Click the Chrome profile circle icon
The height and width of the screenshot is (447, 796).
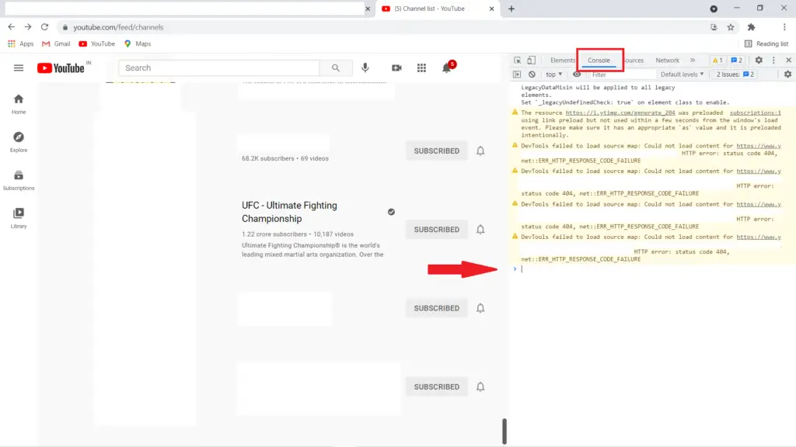[714, 9]
